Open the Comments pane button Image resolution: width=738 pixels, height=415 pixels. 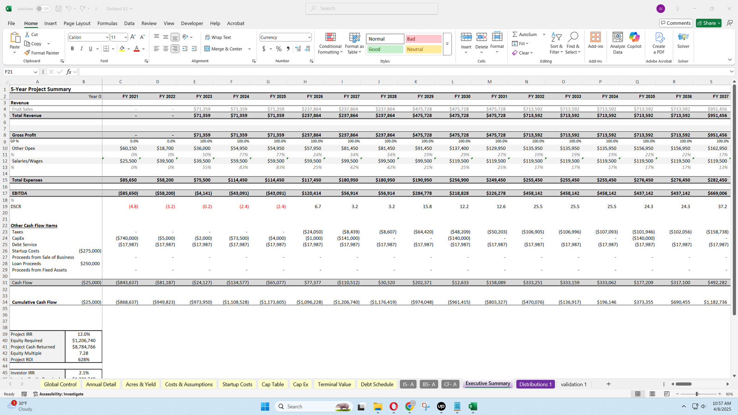pos(676,23)
